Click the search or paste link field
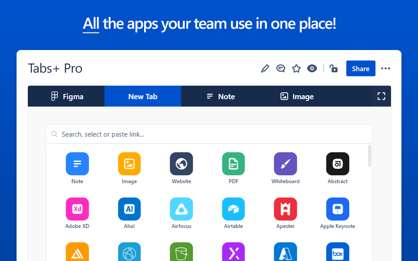 209,134
